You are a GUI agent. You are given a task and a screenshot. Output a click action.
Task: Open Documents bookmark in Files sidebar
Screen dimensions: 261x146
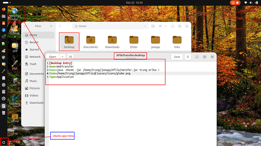[34, 74]
